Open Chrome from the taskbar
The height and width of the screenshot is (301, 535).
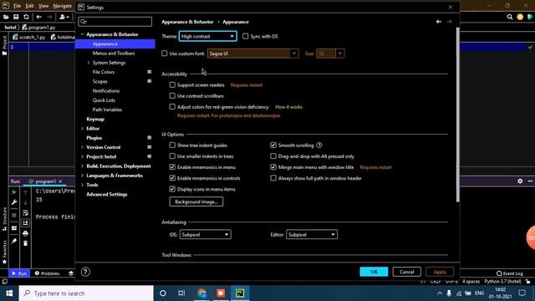click(x=202, y=293)
